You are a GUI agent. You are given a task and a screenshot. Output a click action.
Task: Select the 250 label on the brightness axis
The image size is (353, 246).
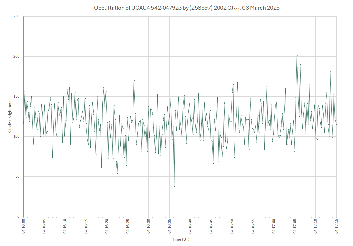tap(17, 16)
